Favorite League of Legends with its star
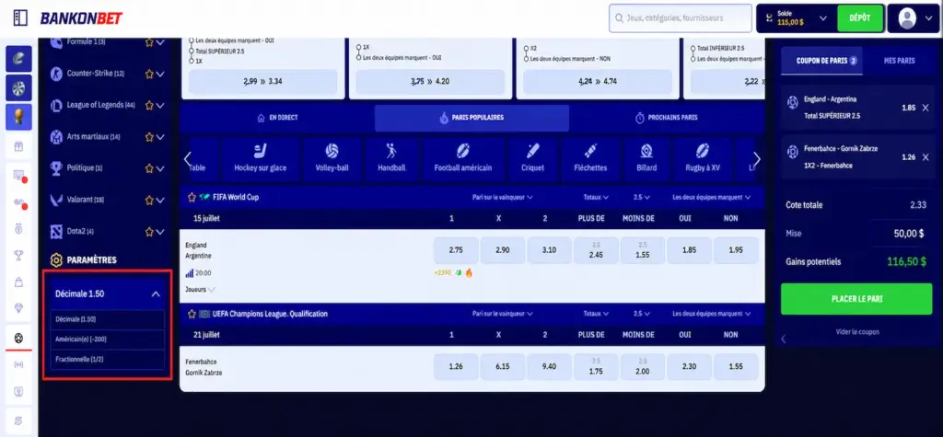This screenshot has width=943, height=437. pos(149,105)
